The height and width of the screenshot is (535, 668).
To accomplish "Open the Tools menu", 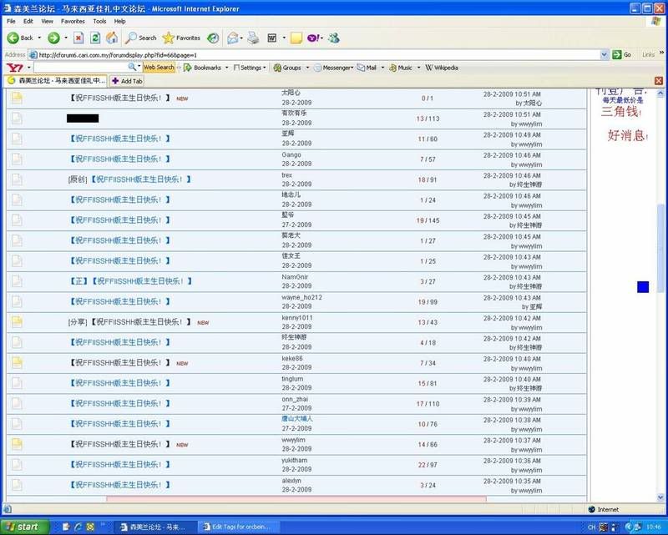I will tap(99, 21).
